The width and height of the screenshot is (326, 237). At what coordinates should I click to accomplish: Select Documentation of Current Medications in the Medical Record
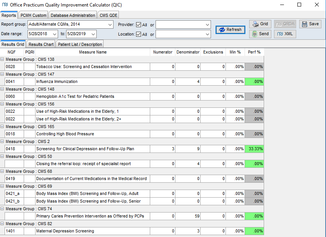pos(134,179)
